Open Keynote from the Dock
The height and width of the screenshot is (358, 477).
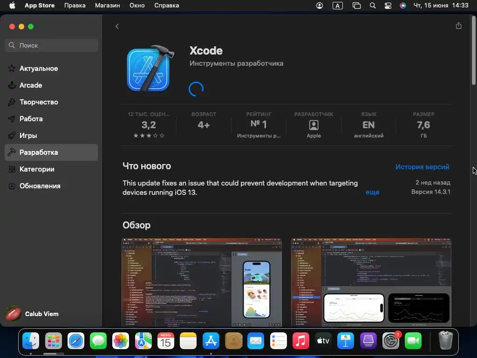346,341
